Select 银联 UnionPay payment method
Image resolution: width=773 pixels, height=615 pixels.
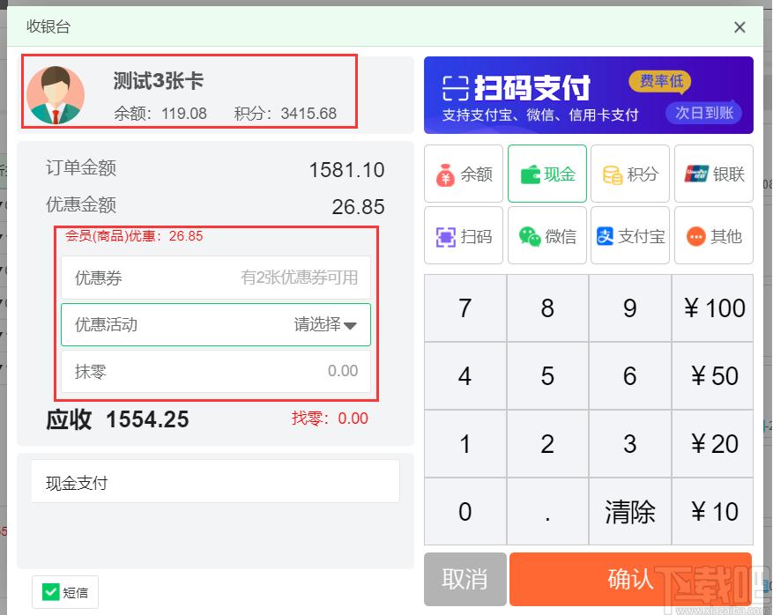[x=714, y=174]
